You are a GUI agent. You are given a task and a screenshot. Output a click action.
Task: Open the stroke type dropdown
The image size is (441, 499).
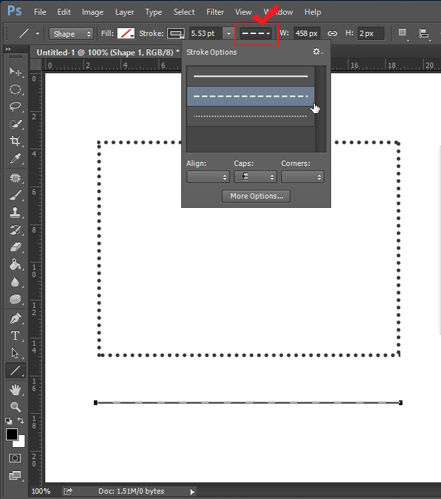256,33
